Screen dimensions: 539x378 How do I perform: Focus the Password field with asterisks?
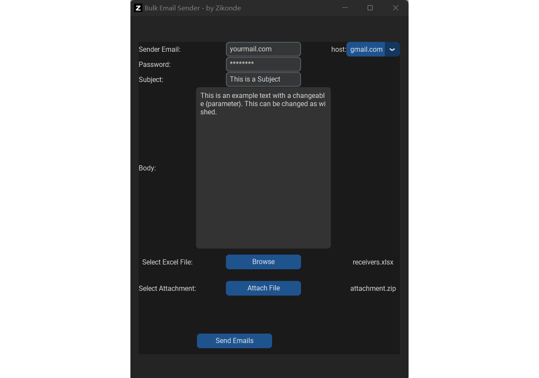point(263,64)
